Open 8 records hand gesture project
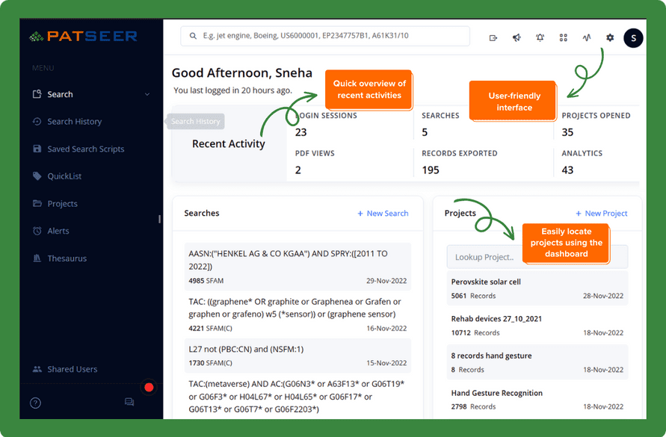This screenshot has height=437, width=666. pos(537,362)
